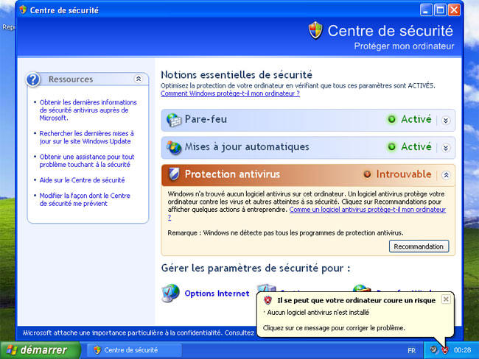Open 'Comment Windows protège-t-il mon ordinateur' link
The width and height of the screenshot is (479, 359).
(230, 94)
